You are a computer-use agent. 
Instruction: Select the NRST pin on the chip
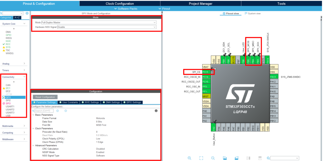pyautogui.click(x=207, y=96)
